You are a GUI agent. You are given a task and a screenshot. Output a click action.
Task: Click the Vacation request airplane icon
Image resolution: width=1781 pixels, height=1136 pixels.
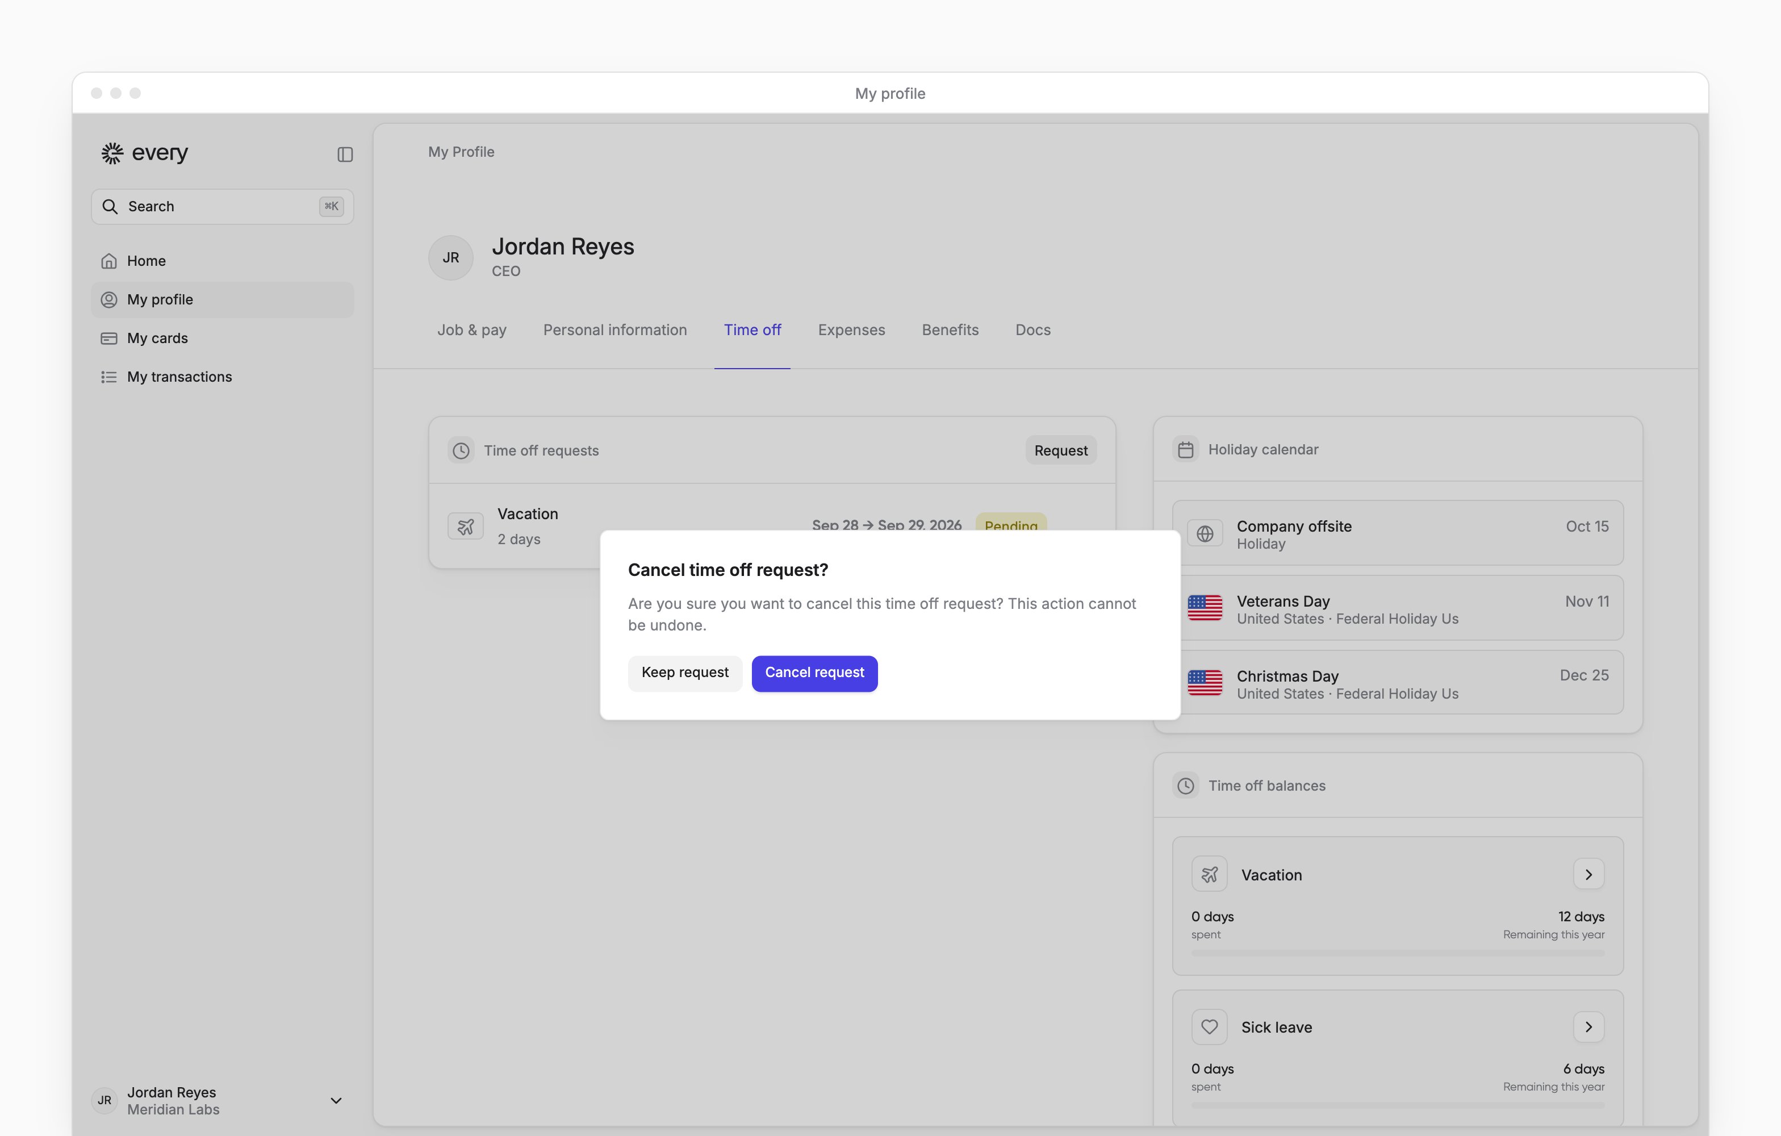point(465,527)
